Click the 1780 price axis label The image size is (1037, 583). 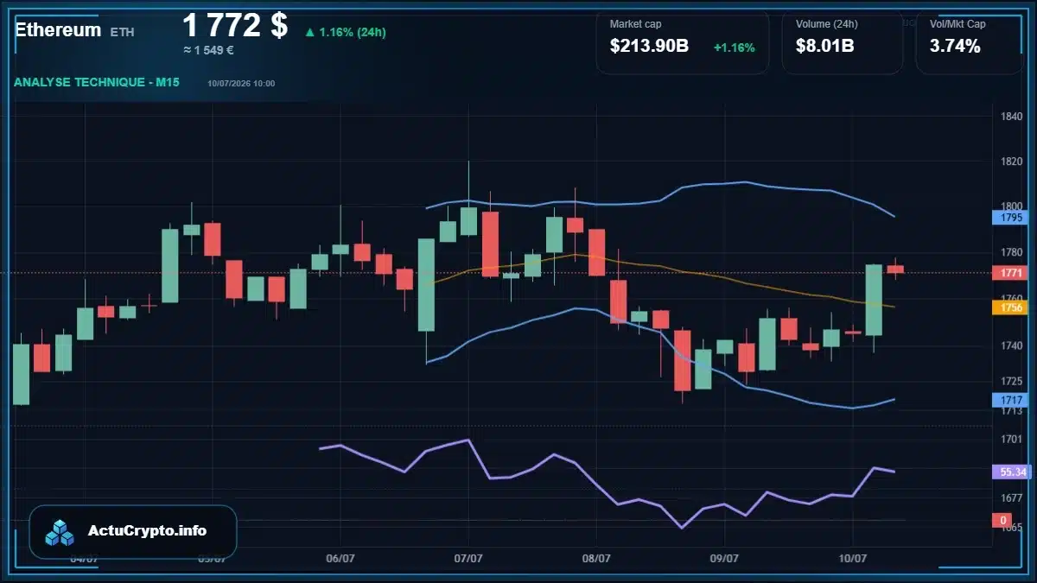[x=1012, y=252]
